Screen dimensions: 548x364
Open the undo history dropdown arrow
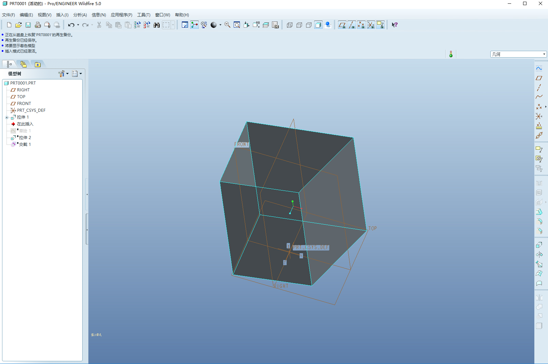[x=78, y=25]
